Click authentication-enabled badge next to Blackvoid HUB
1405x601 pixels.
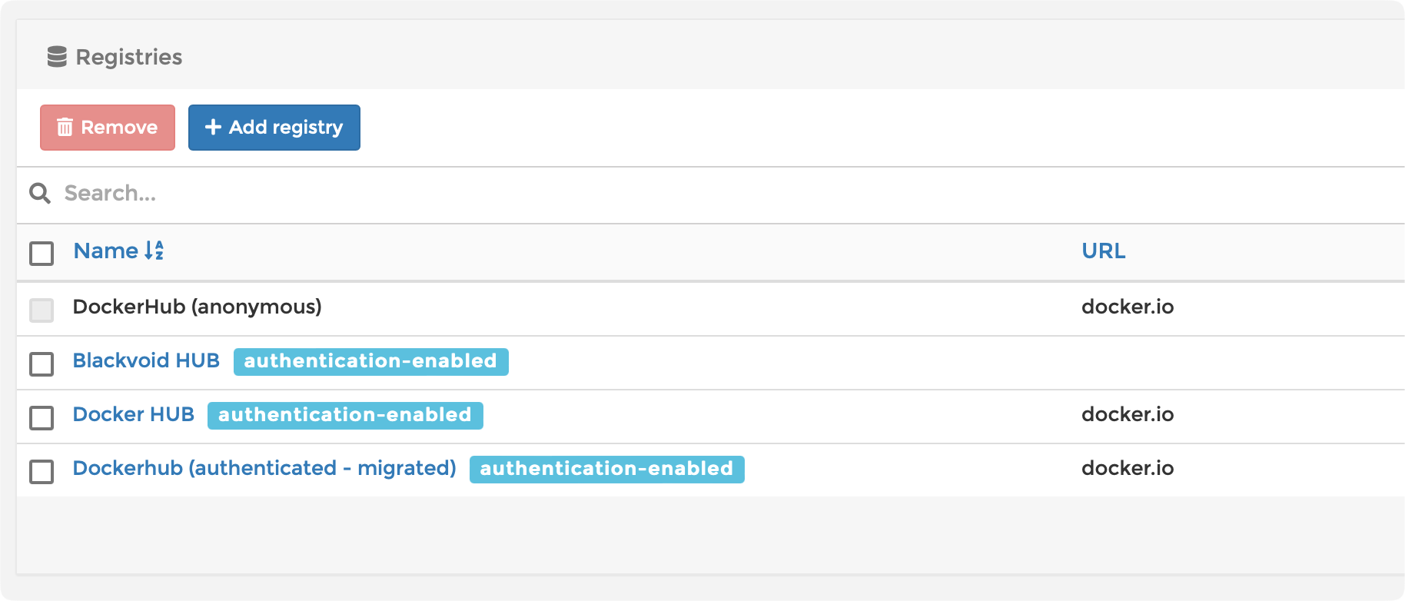tap(370, 361)
